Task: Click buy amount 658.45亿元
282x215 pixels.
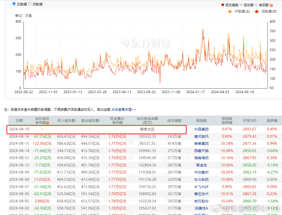Action: 66,201
